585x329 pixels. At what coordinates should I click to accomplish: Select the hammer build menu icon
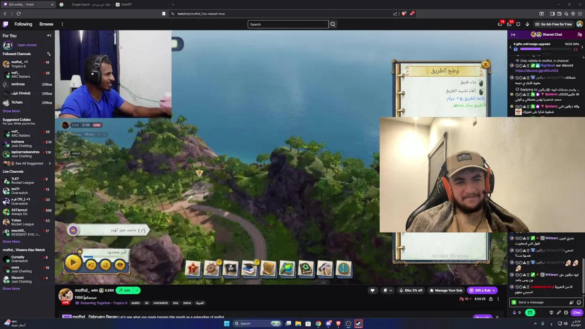click(325, 269)
